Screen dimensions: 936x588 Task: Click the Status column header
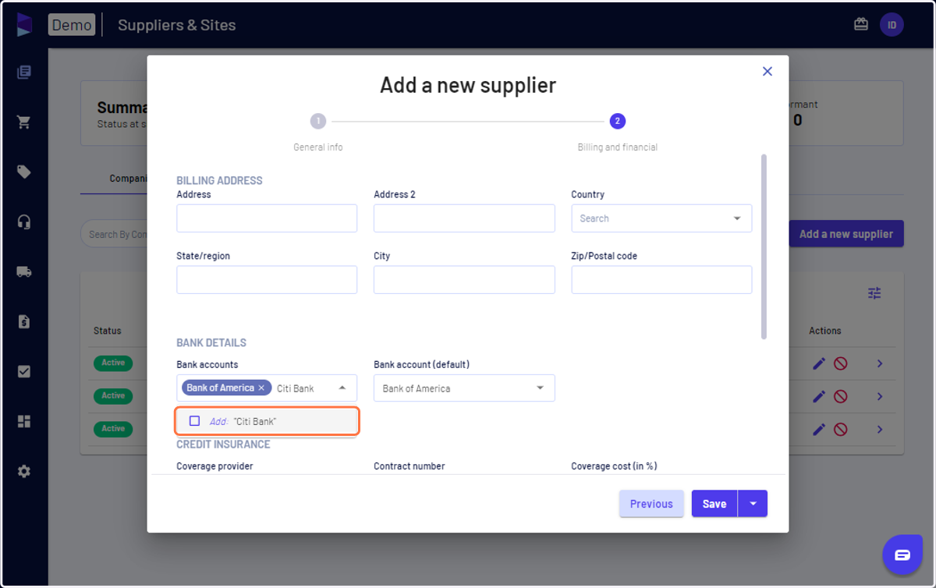108,331
